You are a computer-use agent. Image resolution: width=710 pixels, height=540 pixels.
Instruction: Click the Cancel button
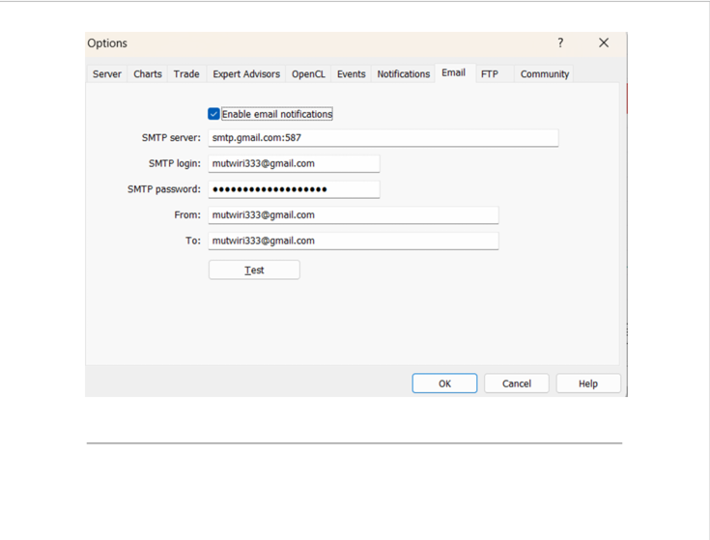click(517, 384)
